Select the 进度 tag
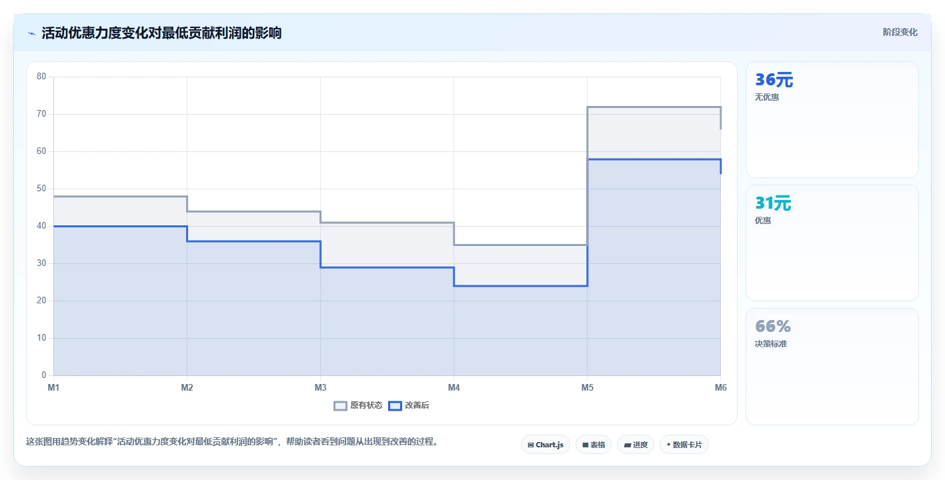945x480 pixels. coord(635,445)
